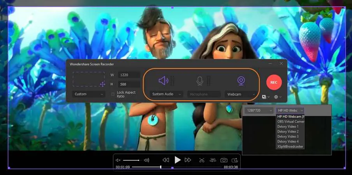
Task: Enable the Lock Aspect Ratio checkbox
Action: 113,94
